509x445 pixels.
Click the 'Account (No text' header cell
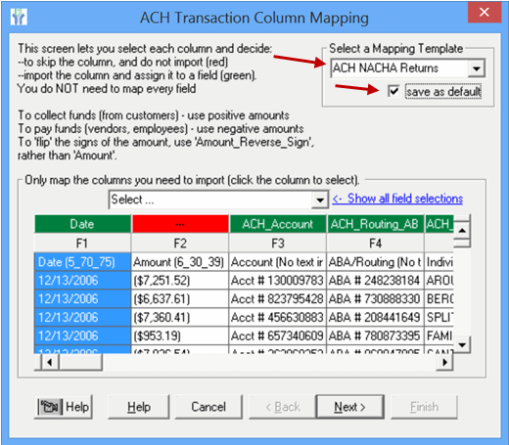(278, 262)
